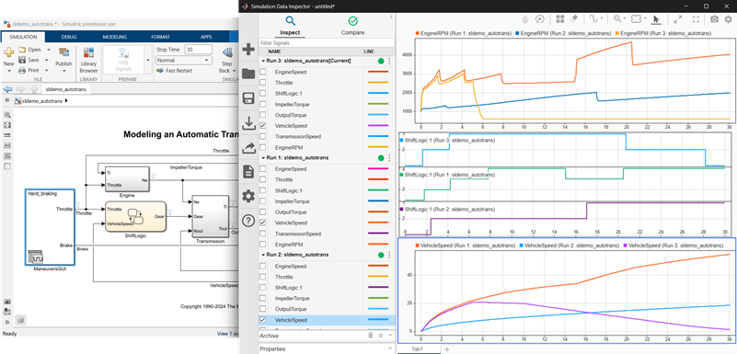
Task: Check Throttle checkbox under Run 3
Action: 263,83
